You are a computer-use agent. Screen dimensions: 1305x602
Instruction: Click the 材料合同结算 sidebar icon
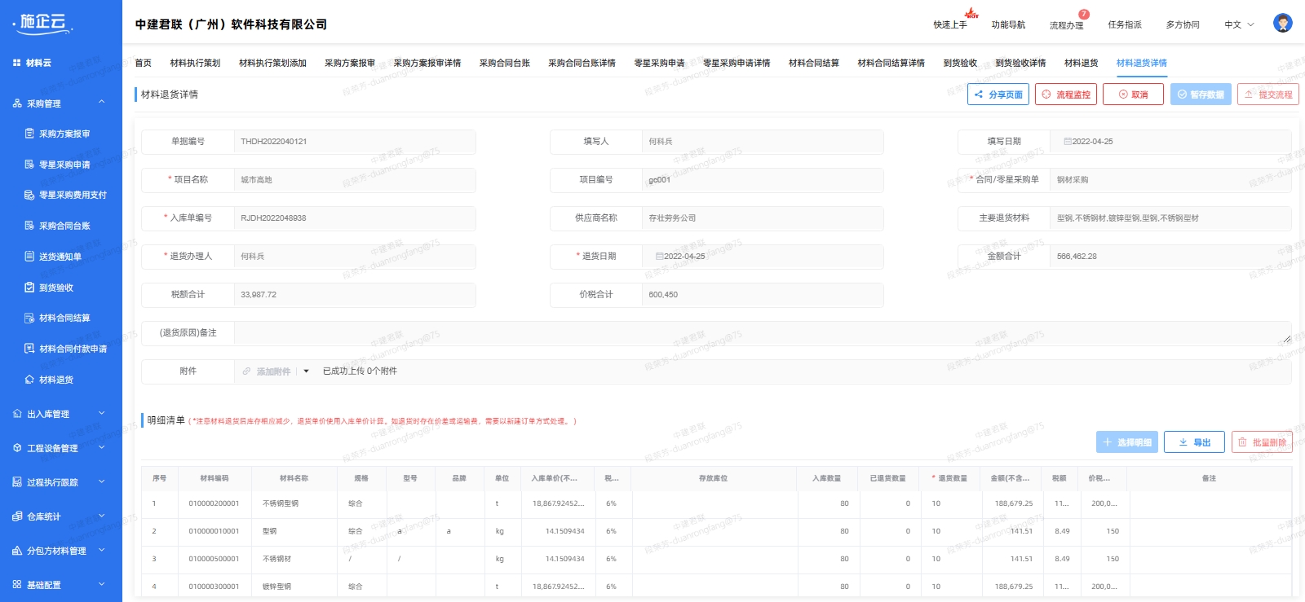click(29, 318)
